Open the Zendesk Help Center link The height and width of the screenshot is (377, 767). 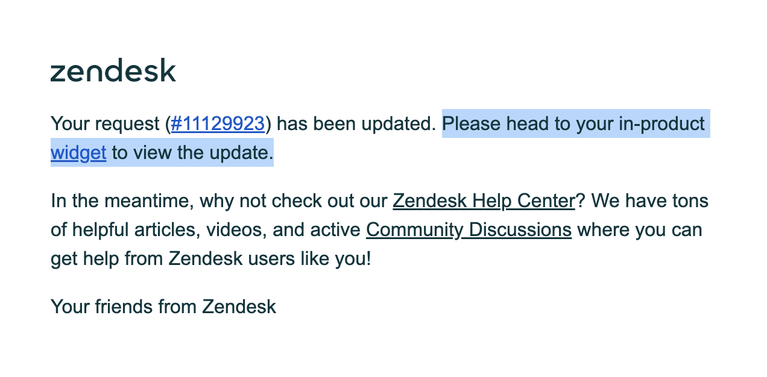[x=484, y=201]
